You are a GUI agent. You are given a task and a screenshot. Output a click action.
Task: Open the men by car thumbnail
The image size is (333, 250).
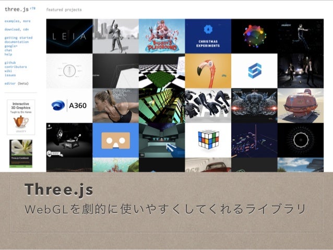click(301, 71)
